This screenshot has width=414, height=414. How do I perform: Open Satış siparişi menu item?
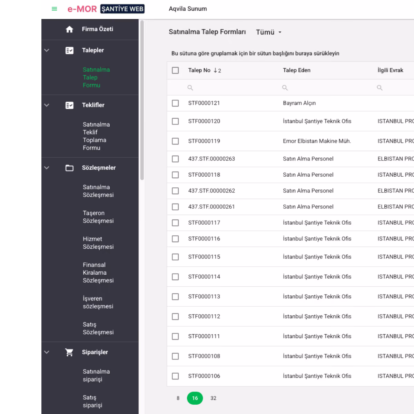pyautogui.click(x=92, y=401)
